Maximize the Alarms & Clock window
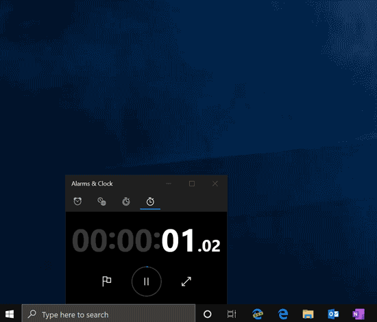This screenshot has width=377, height=322. (x=192, y=184)
